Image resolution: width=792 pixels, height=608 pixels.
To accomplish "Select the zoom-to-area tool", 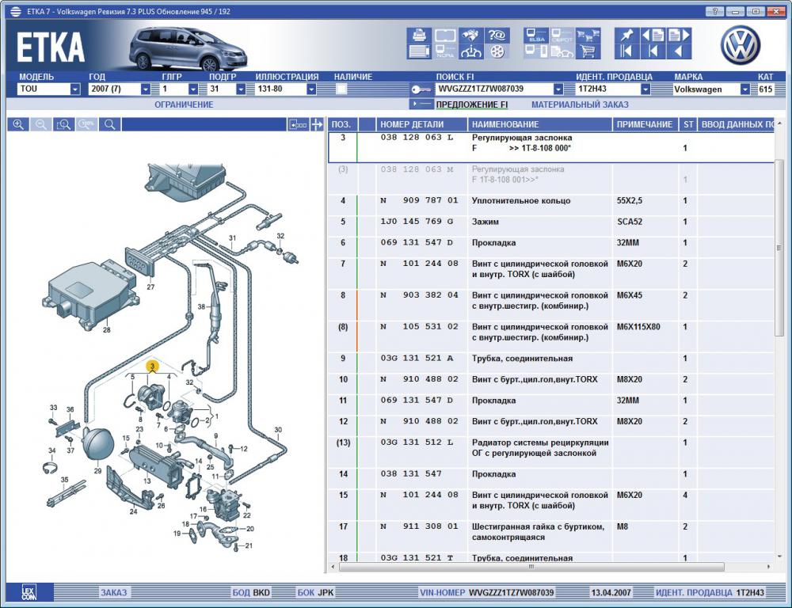I will 63,124.
